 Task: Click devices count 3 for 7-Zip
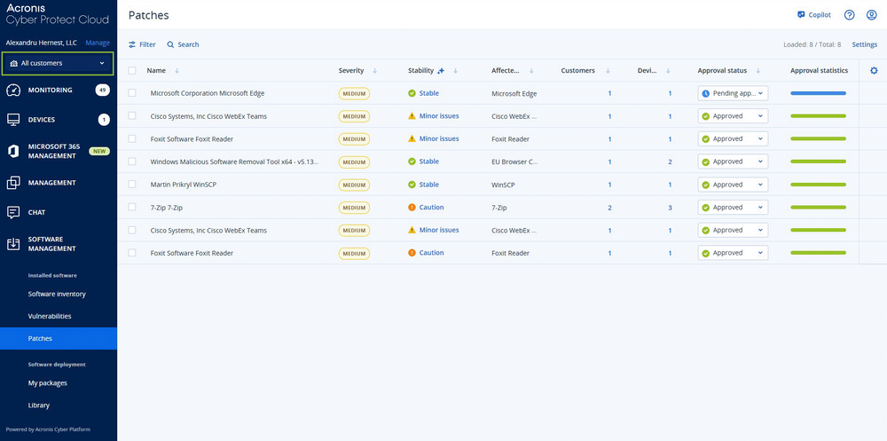coord(670,208)
